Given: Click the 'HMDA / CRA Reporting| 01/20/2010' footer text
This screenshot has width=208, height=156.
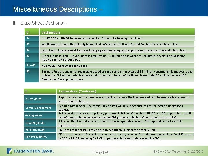Looking at the screenshot, I should pos(178,151).
